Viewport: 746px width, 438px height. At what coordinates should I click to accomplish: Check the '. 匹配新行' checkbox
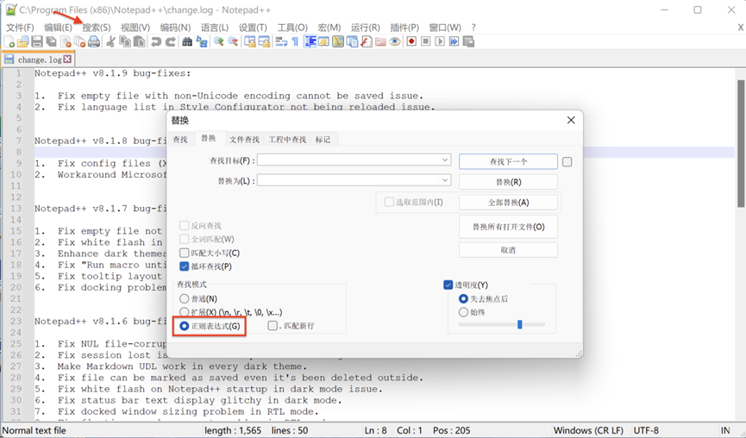pyautogui.click(x=273, y=326)
